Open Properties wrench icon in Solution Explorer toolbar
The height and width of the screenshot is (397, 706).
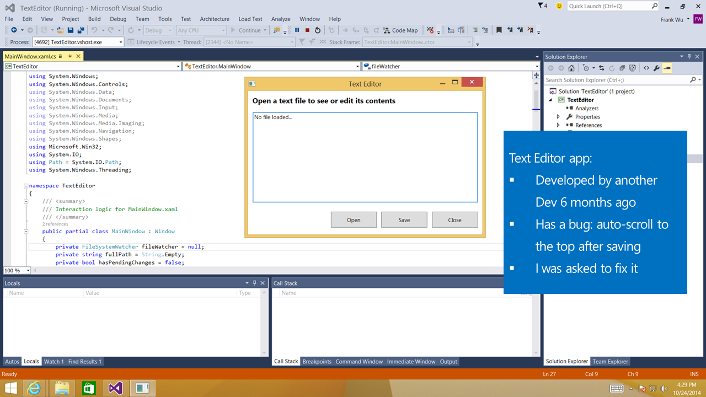(656, 68)
